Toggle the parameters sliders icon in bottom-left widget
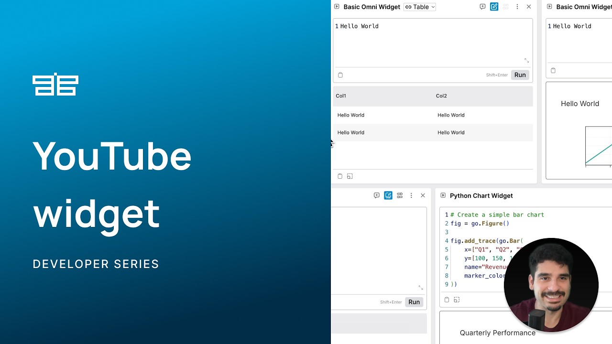The image size is (612, 344). [x=400, y=195]
